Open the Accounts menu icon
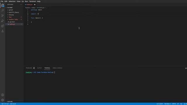This screenshot has width=187, height=105. (x=3, y=95)
